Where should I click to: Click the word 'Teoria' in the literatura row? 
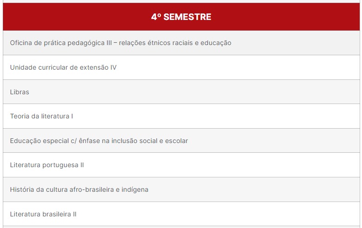[20, 116]
